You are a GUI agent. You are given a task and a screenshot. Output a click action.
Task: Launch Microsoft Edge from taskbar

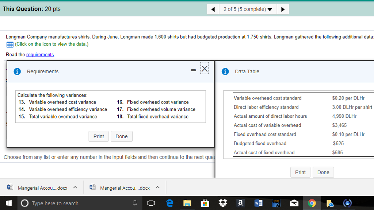[169, 203]
